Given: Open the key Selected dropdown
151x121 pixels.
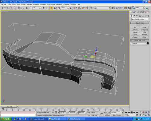Looking at the screenshot, I should pyautogui.click(x=117, y=113).
